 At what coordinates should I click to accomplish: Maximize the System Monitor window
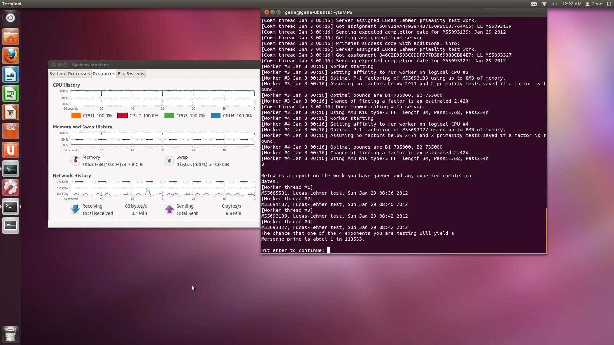[x=65, y=65]
